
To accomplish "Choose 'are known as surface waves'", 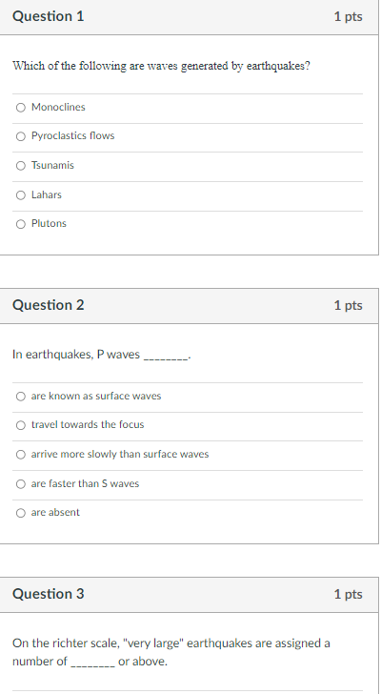I will point(21,397).
